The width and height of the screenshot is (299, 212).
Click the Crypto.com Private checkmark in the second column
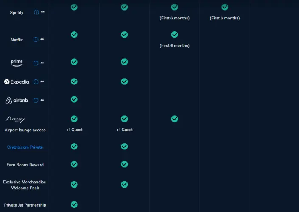coord(124,147)
